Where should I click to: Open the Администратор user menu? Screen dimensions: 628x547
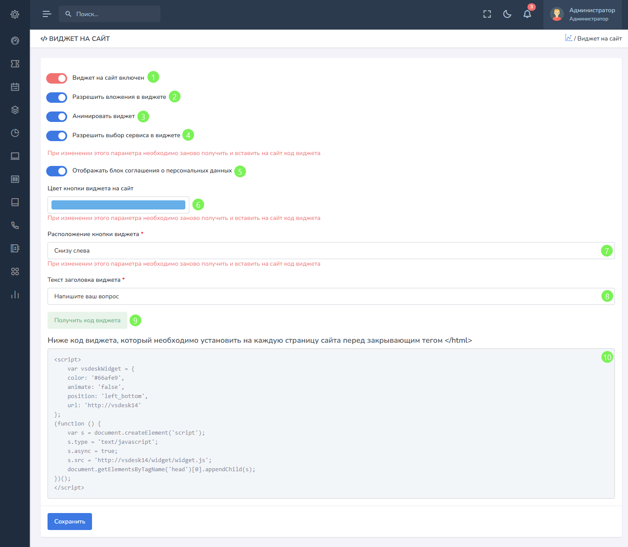click(x=584, y=14)
